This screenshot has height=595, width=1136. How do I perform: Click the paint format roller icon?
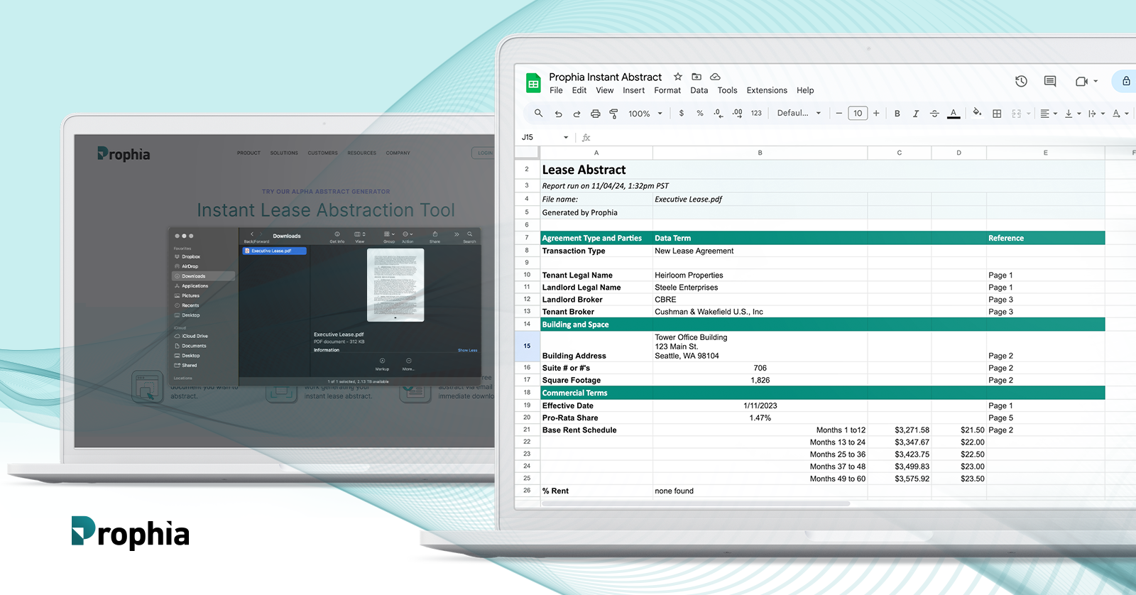pos(613,114)
